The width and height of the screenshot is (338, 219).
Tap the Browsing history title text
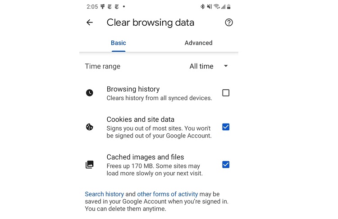point(133,89)
